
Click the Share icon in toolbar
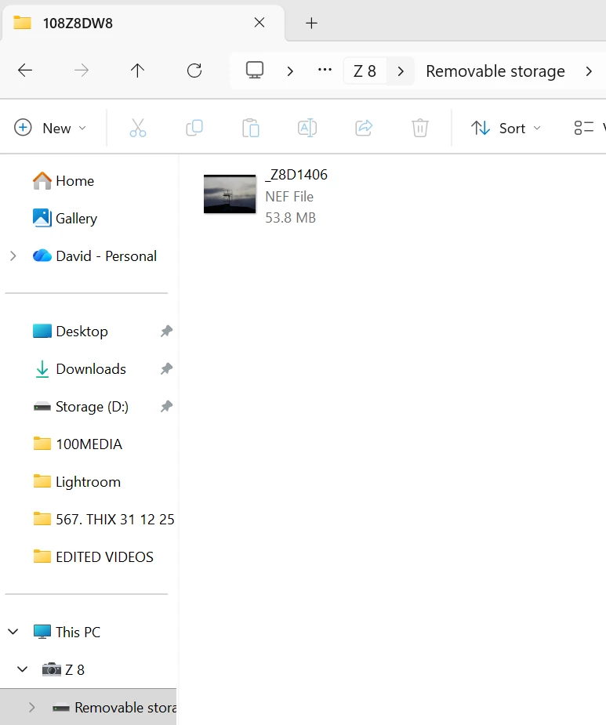point(364,128)
